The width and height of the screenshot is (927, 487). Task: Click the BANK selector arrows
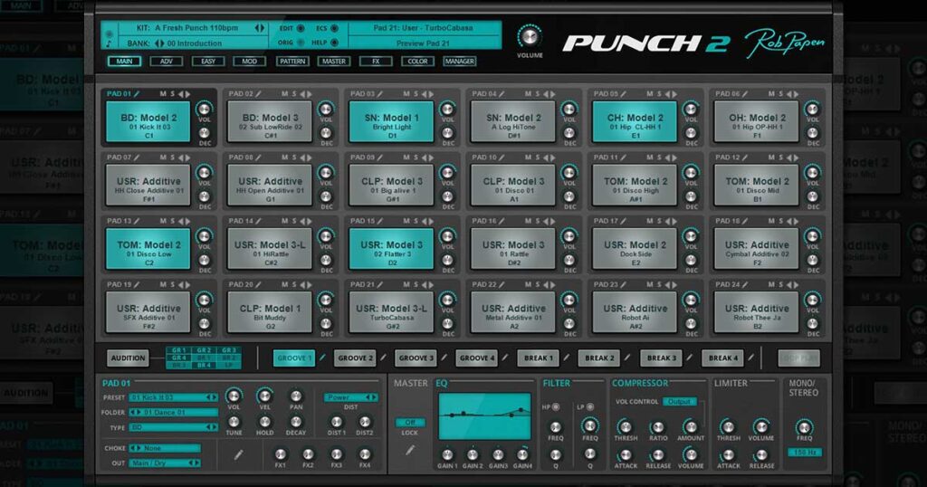(159, 43)
